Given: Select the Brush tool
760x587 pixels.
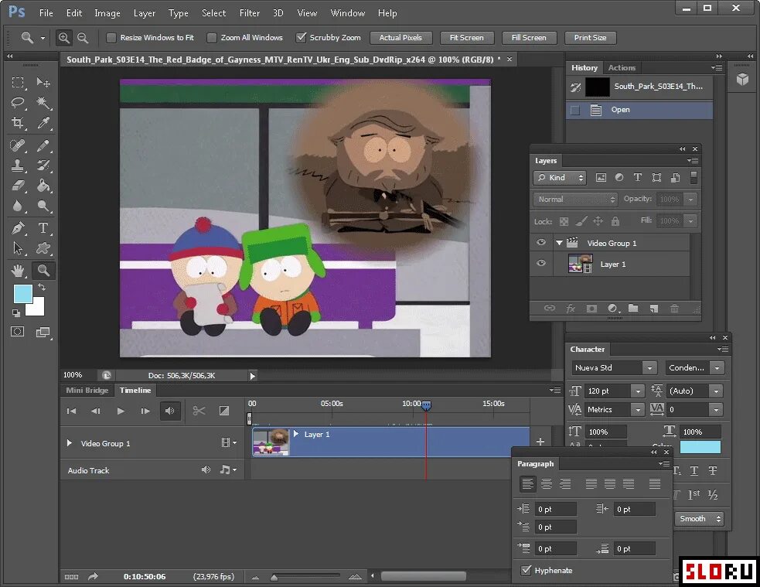Looking at the screenshot, I should [x=43, y=145].
